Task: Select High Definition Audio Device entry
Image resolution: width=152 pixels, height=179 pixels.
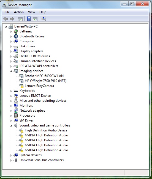Action: coord(46,130)
